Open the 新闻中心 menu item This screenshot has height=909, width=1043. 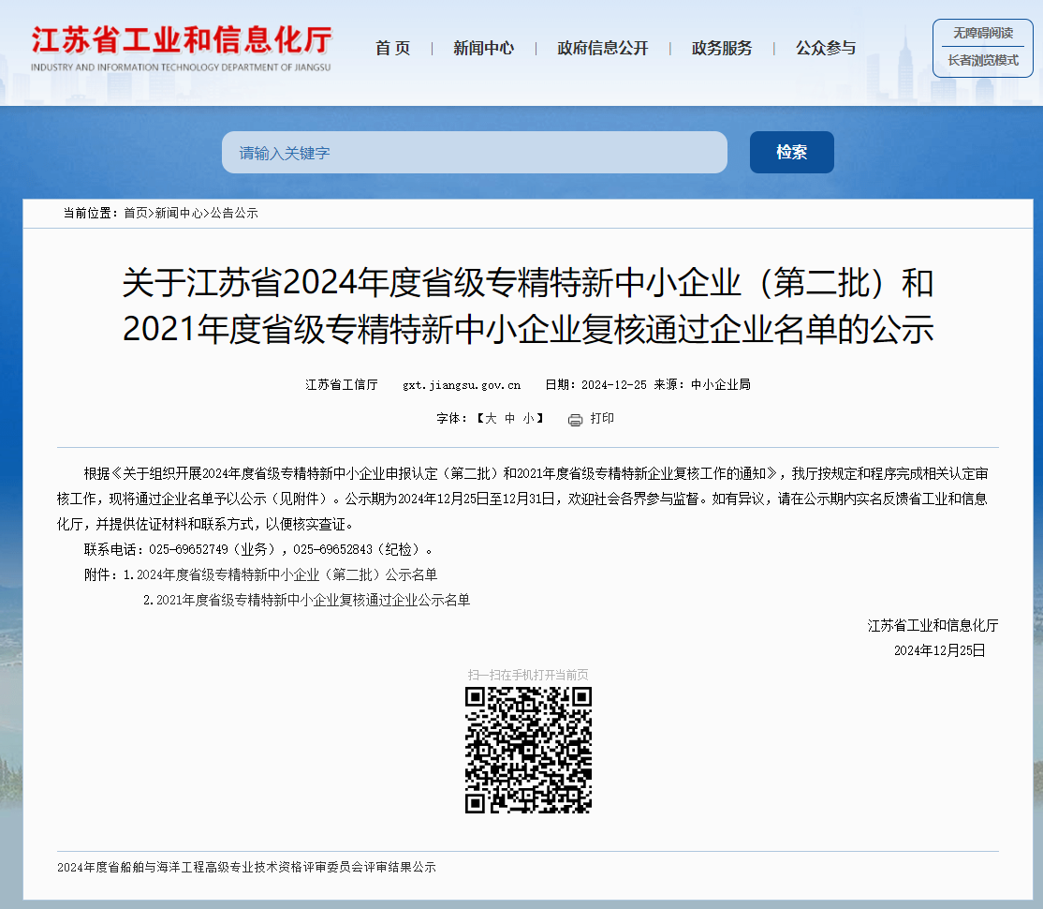point(482,49)
